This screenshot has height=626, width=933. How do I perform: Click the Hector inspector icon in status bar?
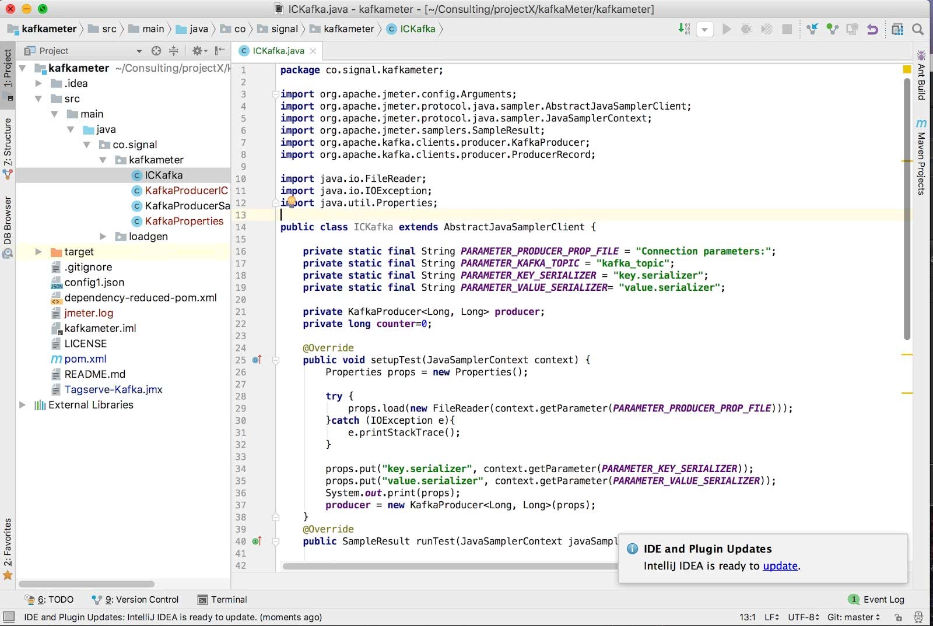tap(918, 617)
